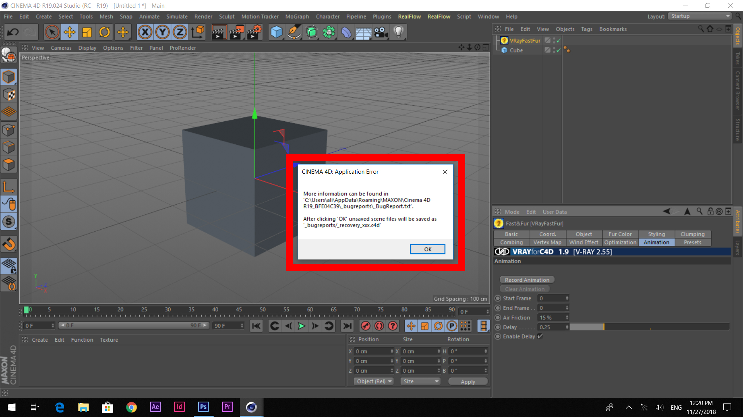Image resolution: width=743 pixels, height=417 pixels.
Task: Toggle the X axis lock
Action: point(145,32)
